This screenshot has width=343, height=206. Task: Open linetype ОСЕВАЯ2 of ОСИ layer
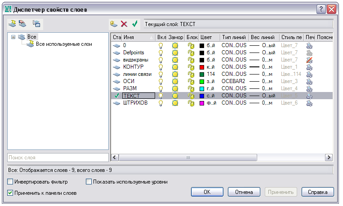pyautogui.click(x=233, y=81)
